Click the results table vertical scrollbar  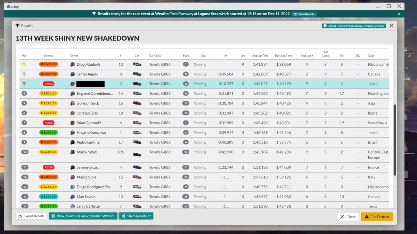pos(394,140)
